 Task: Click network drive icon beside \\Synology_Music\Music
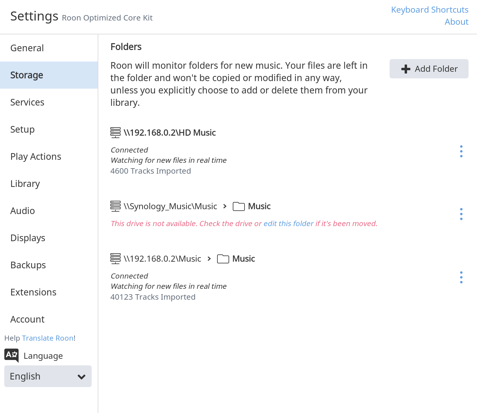(115, 206)
